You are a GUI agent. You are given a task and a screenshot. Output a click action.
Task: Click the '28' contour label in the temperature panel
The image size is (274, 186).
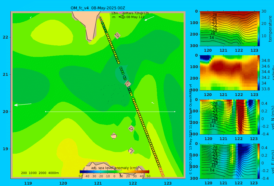pyautogui.click(x=215, y=15)
